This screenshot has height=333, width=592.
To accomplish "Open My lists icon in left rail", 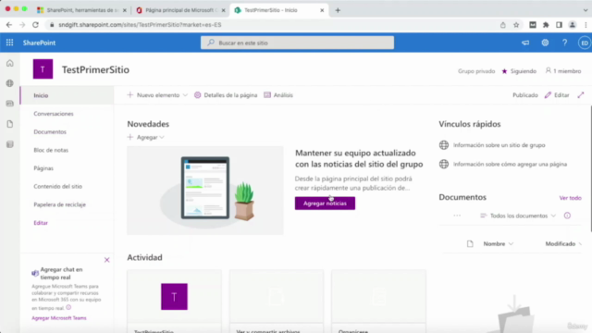I will coord(10,144).
